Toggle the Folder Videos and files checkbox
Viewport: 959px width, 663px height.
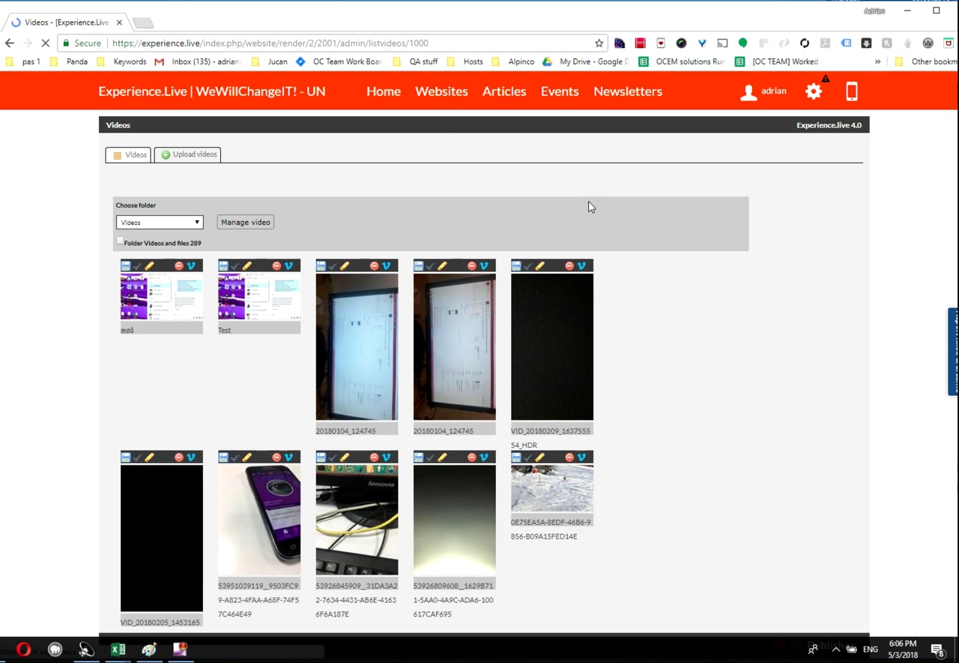point(120,240)
